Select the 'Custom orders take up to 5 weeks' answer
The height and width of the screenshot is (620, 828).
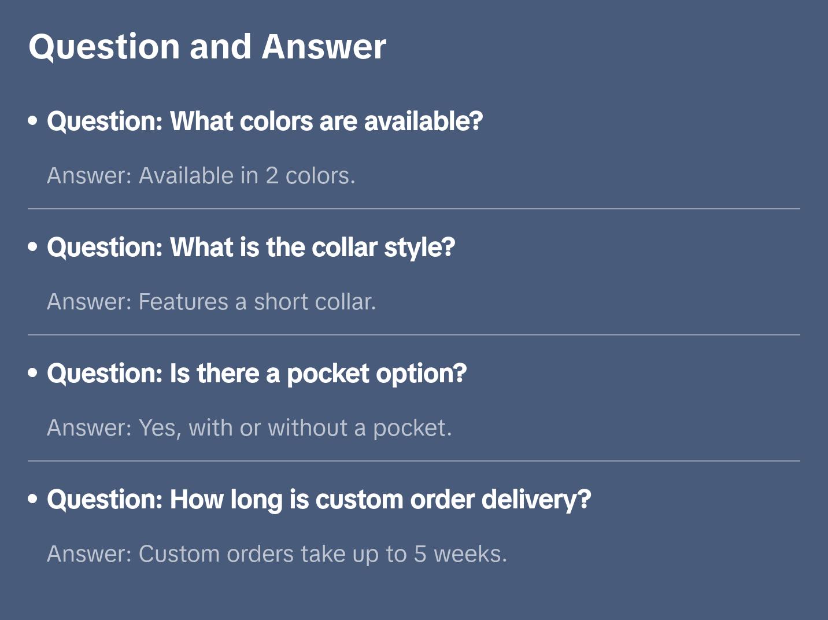276,554
